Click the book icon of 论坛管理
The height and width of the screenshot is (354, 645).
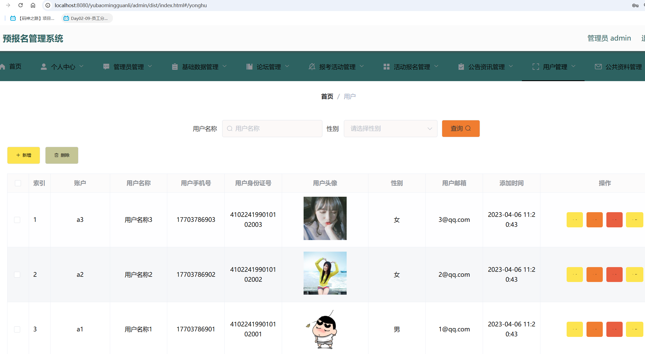tap(249, 66)
